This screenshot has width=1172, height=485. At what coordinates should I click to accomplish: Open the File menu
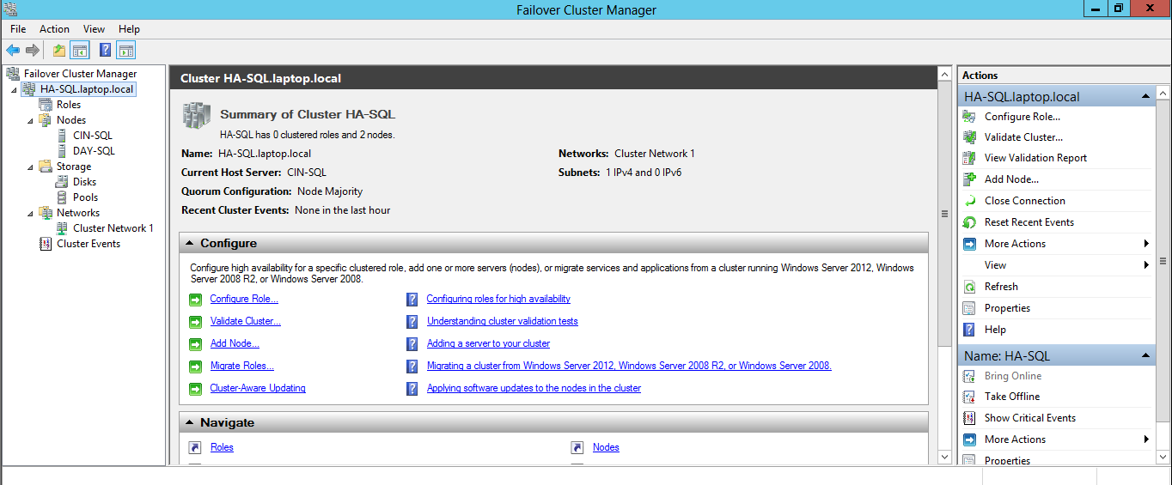coord(18,29)
